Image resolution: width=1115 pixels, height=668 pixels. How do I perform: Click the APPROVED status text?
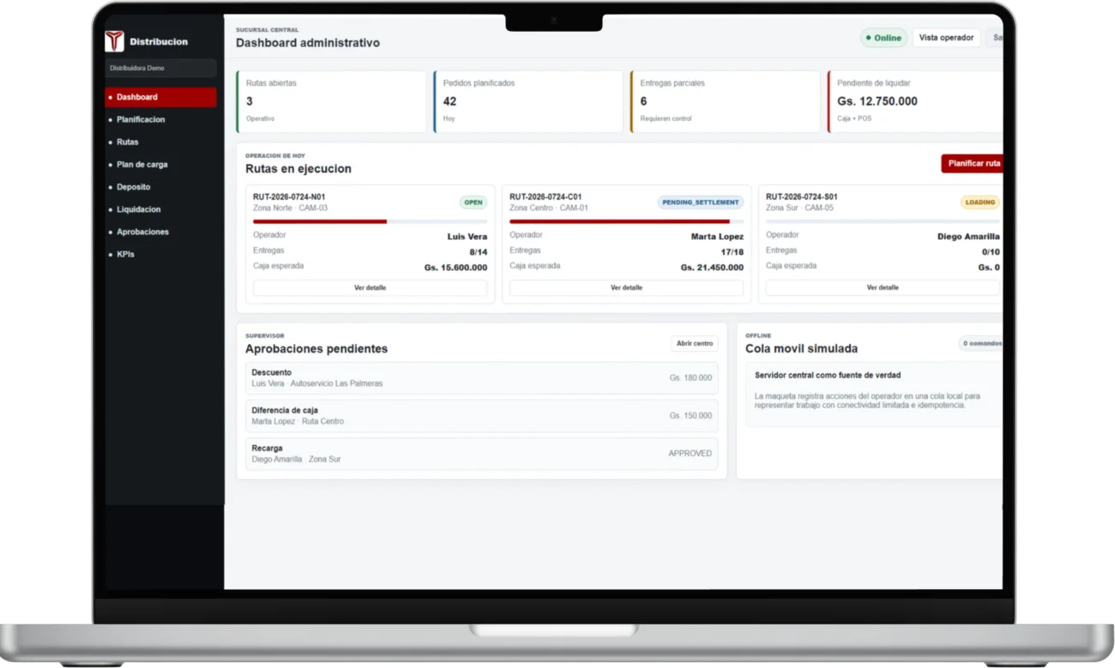point(690,454)
